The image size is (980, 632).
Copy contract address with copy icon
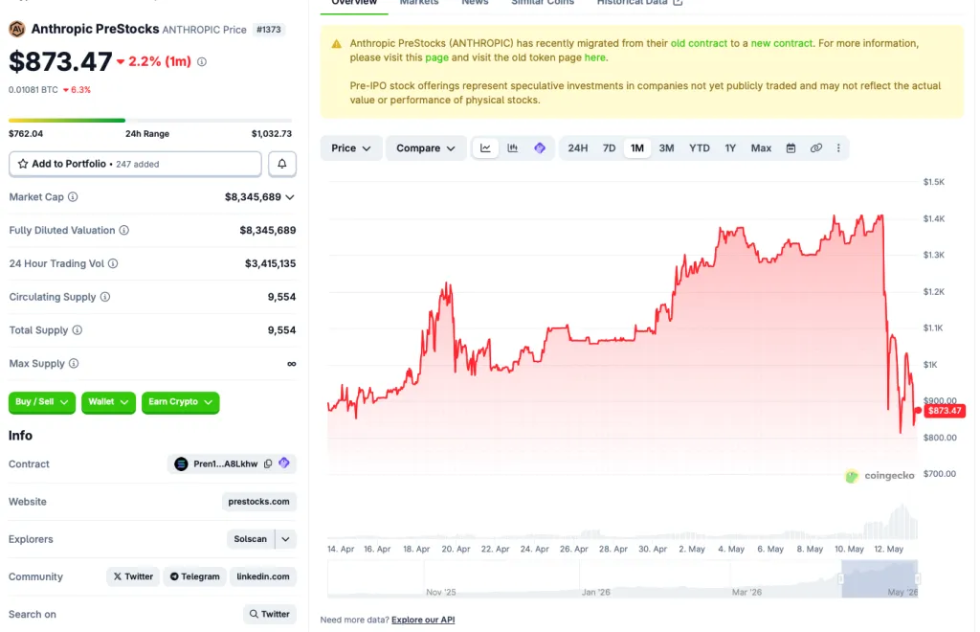coord(268,463)
